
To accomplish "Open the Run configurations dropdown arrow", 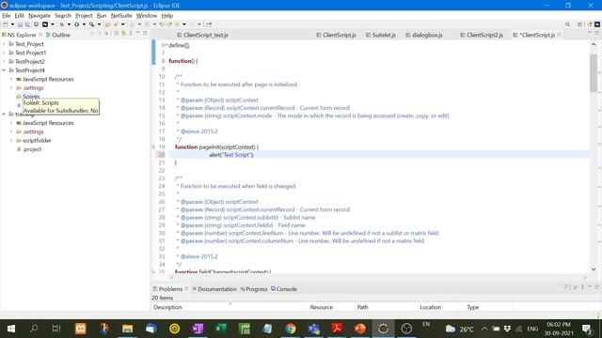I will [84, 24].
